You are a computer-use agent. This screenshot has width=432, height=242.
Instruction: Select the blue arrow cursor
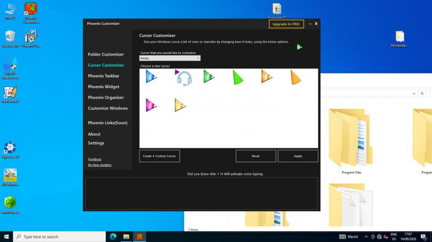coord(151,76)
